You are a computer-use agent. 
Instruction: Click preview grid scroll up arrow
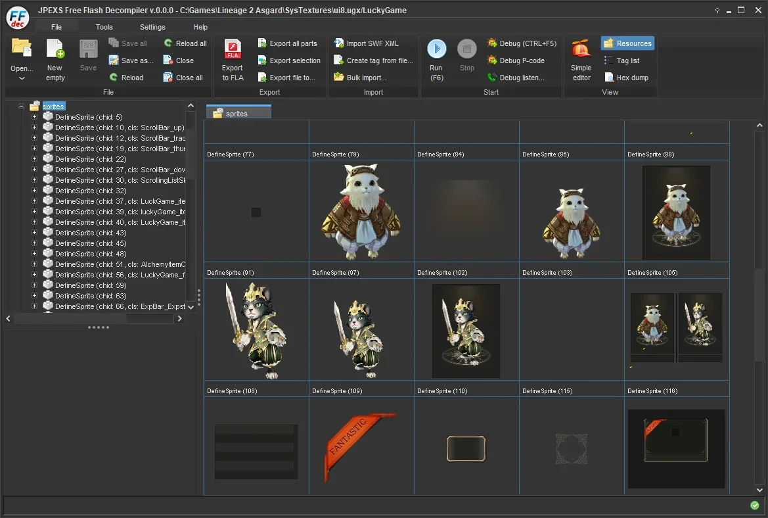coord(759,126)
